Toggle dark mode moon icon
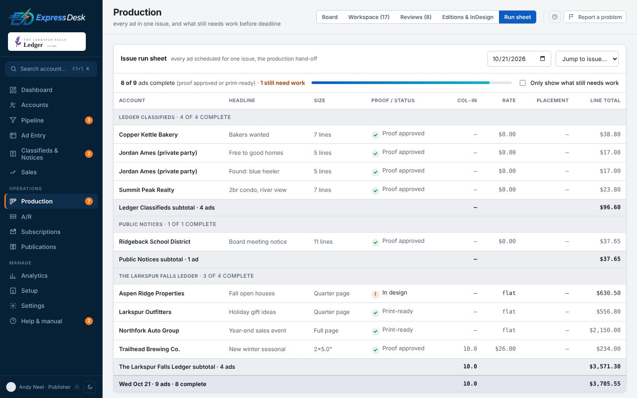The image size is (637, 398). tap(90, 387)
